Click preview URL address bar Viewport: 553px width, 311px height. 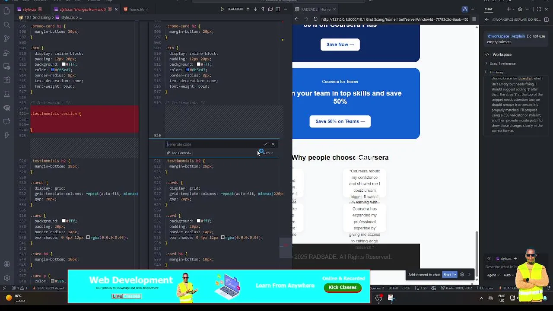pyautogui.click(x=394, y=19)
